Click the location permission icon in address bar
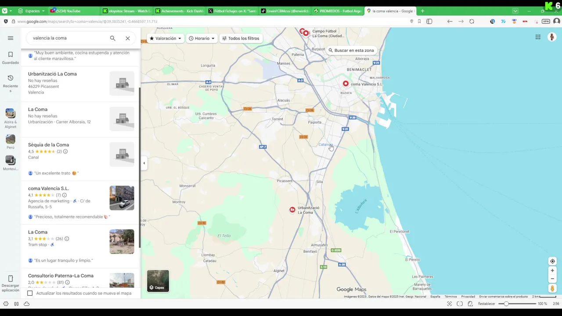This screenshot has width=562, height=316. point(411,22)
